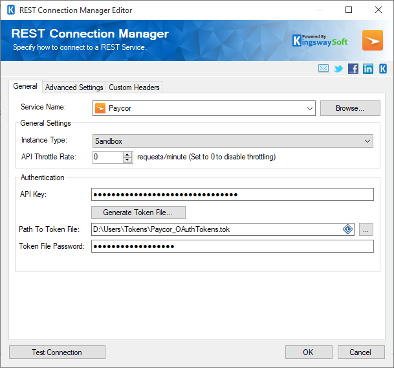Click the Paycor service name text
The width and height of the screenshot is (394, 368).
pos(120,108)
